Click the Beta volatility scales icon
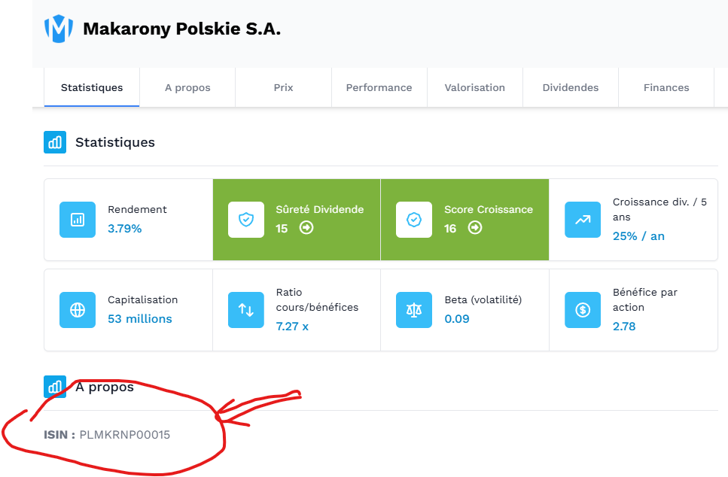Viewport: 728px width, 477px height. pyautogui.click(x=414, y=310)
